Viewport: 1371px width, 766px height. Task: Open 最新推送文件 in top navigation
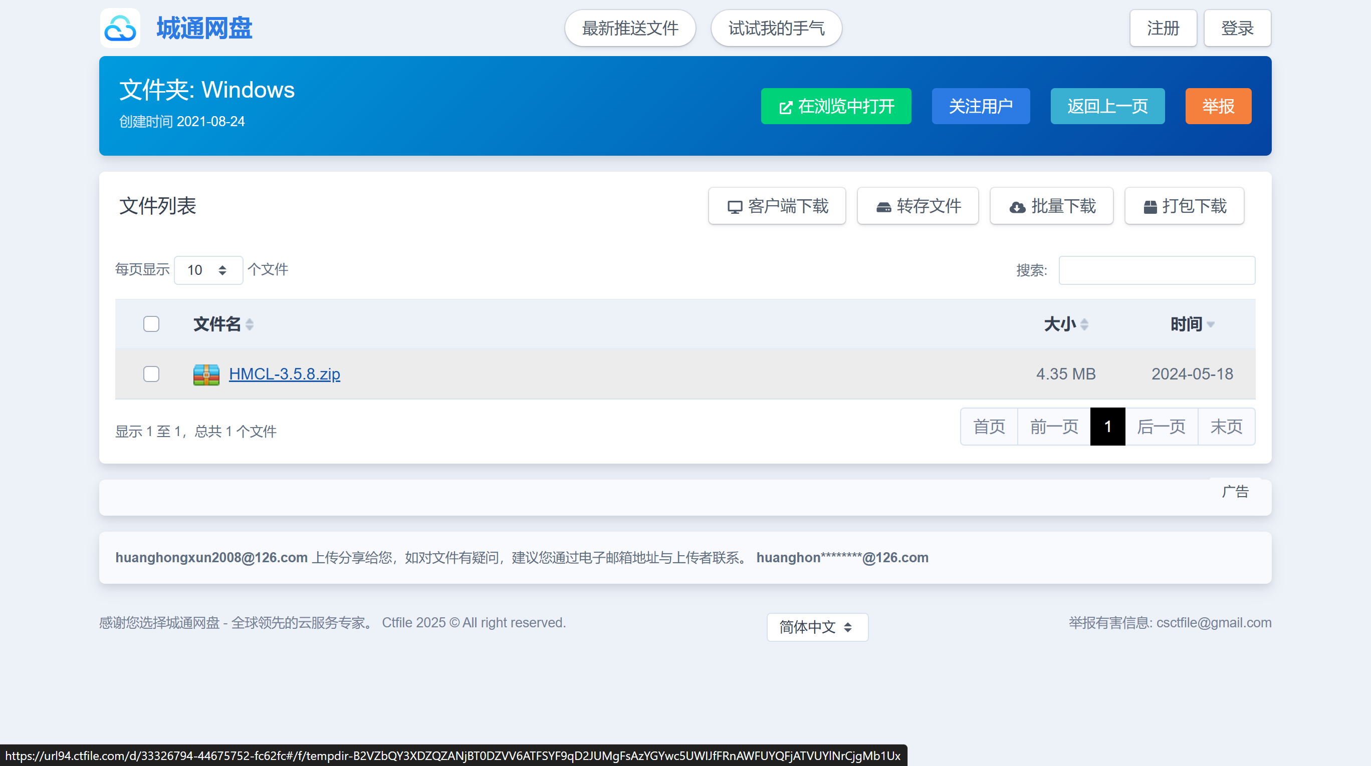[629, 28]
